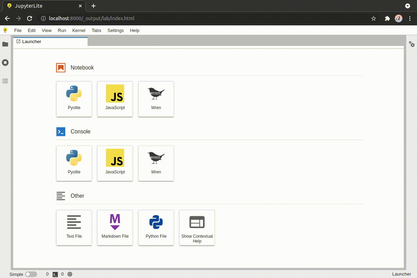The height and width of the screenshot is (278, 417).
Task: Click the browser back arrow
Action: 7,18
